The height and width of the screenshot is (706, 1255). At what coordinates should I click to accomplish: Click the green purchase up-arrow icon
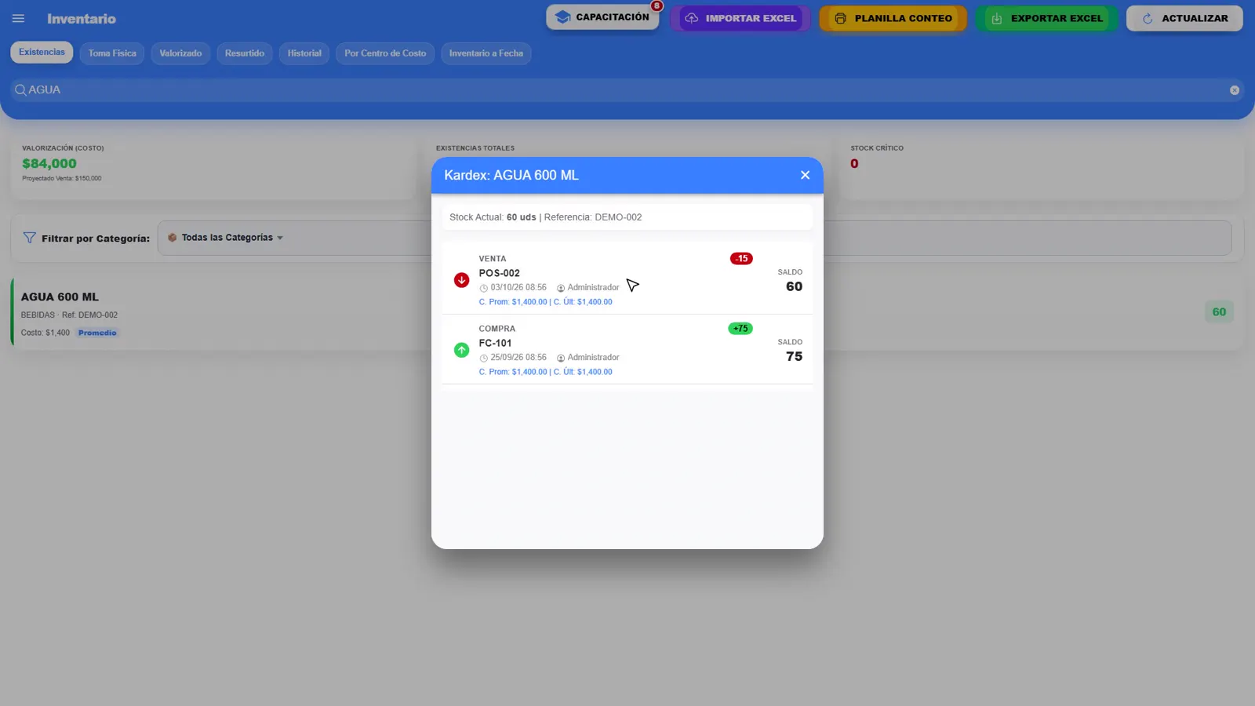point(462,350)
